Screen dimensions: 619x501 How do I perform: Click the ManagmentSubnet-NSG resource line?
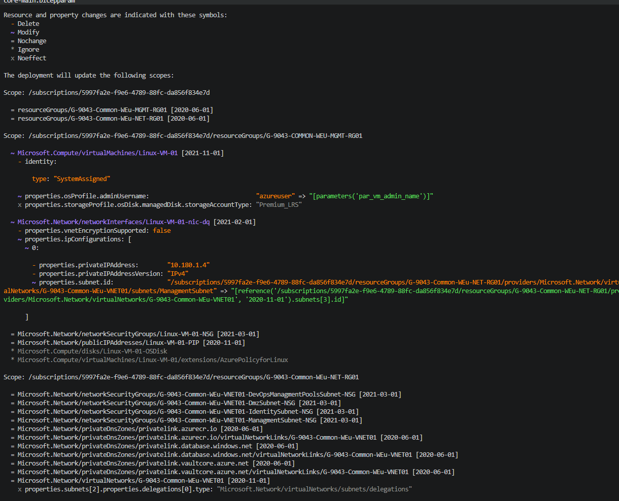click(x=186, y=420)
